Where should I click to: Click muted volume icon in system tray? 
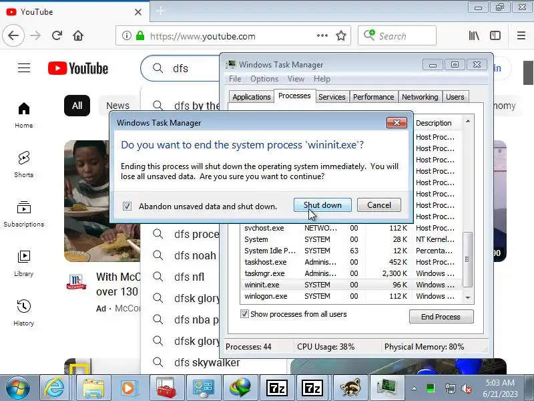pos(466,388)
